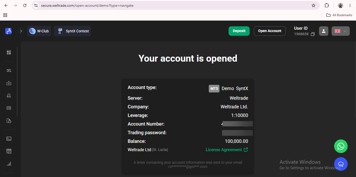Click the leverage value 1:10000
The width and height of the screenshot is (356, 177).
click(240, 115)
